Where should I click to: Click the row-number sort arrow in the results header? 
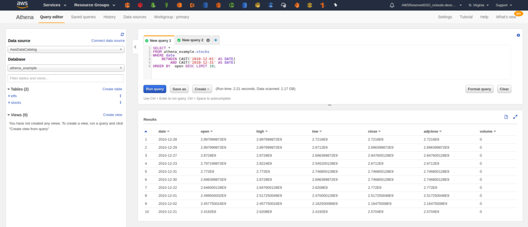(x=146, y=131)
